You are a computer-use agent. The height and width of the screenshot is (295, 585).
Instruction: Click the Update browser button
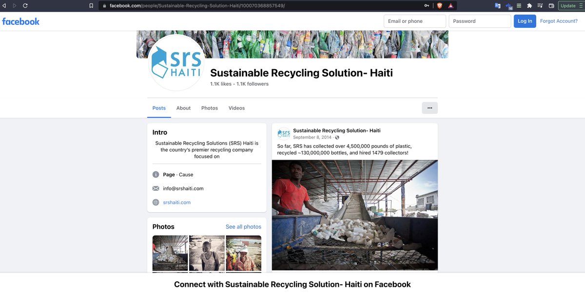coord(571,5)
